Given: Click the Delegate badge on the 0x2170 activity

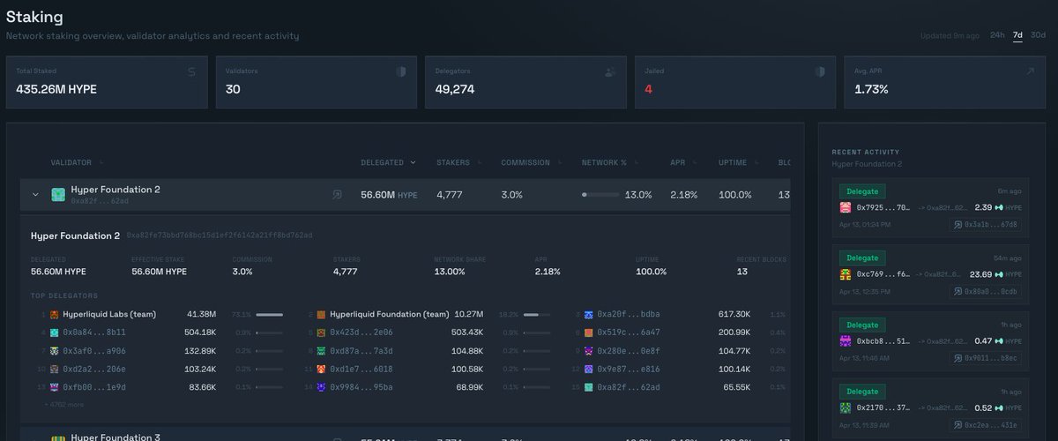Looking at the screenshot, I should click(x=862, y=391).
